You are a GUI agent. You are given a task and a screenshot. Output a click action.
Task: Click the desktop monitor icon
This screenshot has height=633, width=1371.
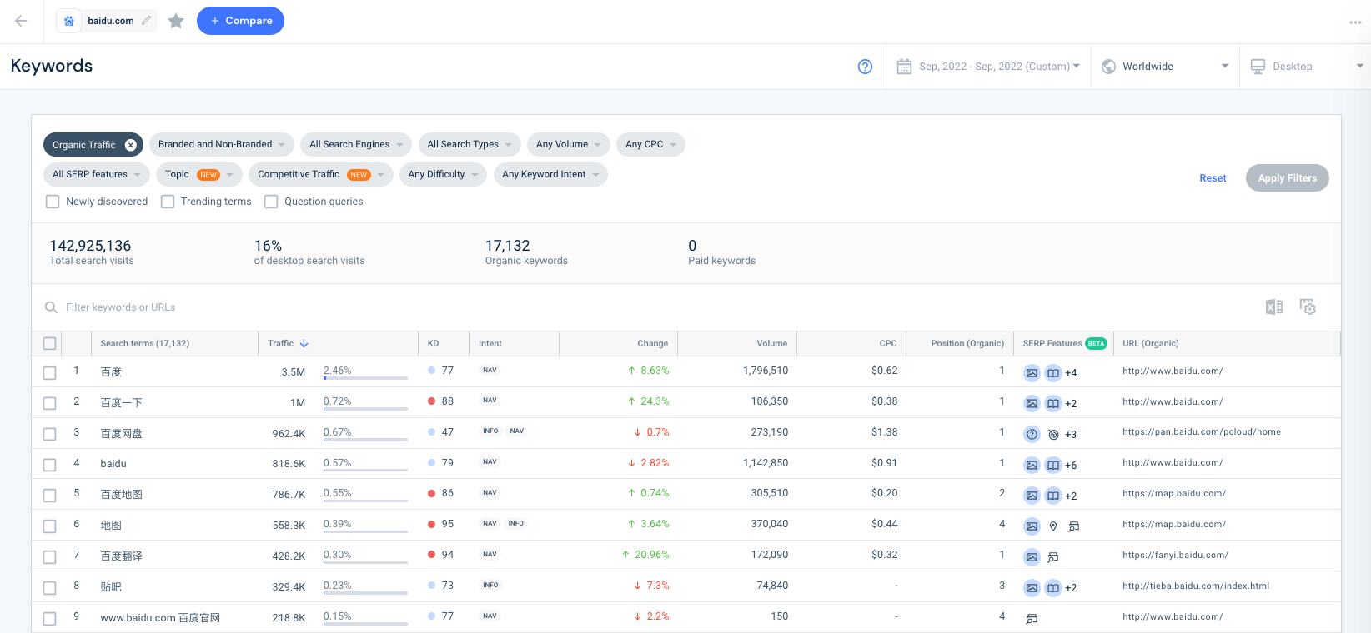click(x=1258, y=67)
